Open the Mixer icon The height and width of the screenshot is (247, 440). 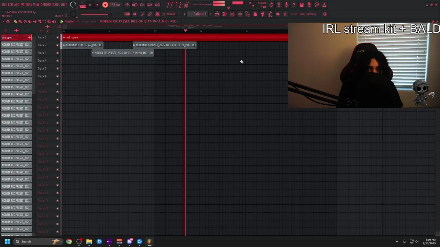click(x=240, y=14)
